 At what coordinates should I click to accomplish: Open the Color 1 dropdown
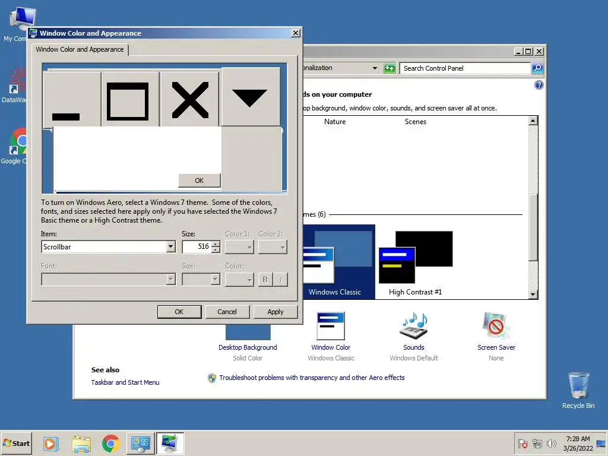coord(239,247)
